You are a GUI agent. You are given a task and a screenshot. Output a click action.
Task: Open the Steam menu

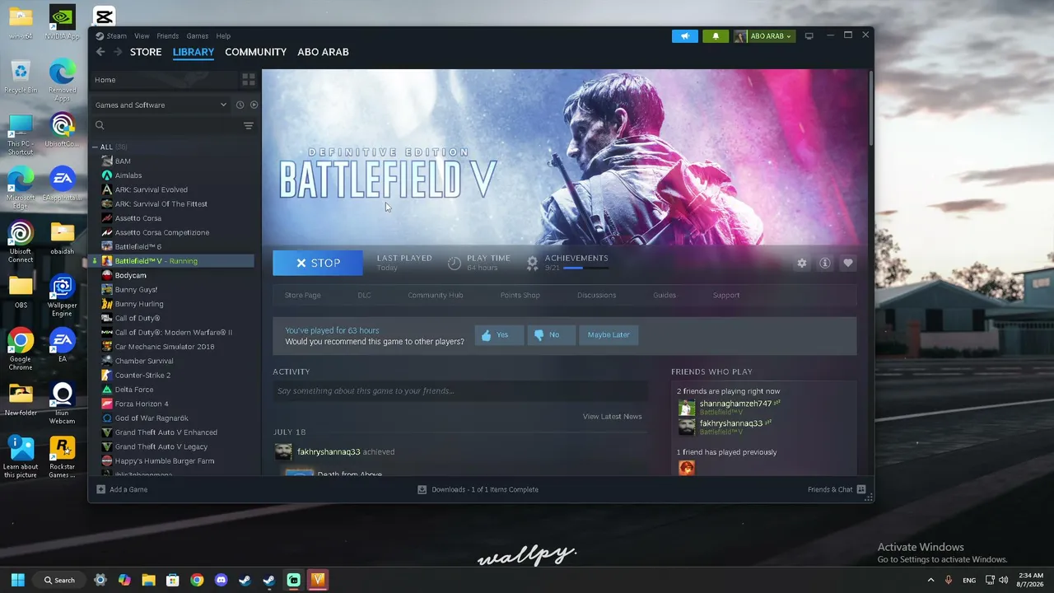[x=117, y=36]
